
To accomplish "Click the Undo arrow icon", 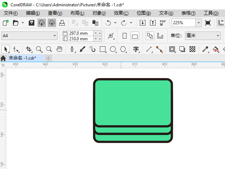I will 108,23.
